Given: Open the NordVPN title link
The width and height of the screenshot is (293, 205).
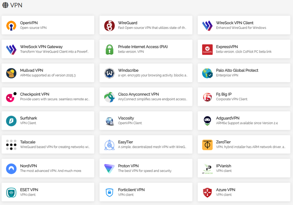Looking at the screenshot, I should click(29, 166).
